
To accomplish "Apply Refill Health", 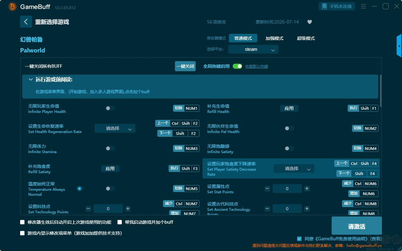I will tap(289, 108).
